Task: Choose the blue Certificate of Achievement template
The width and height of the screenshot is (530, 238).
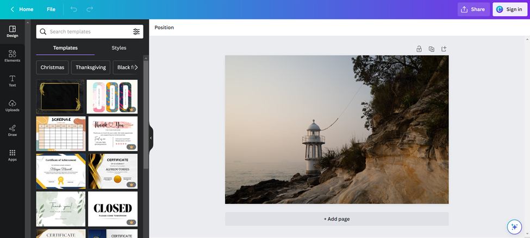Action: [x=61, y=171]
